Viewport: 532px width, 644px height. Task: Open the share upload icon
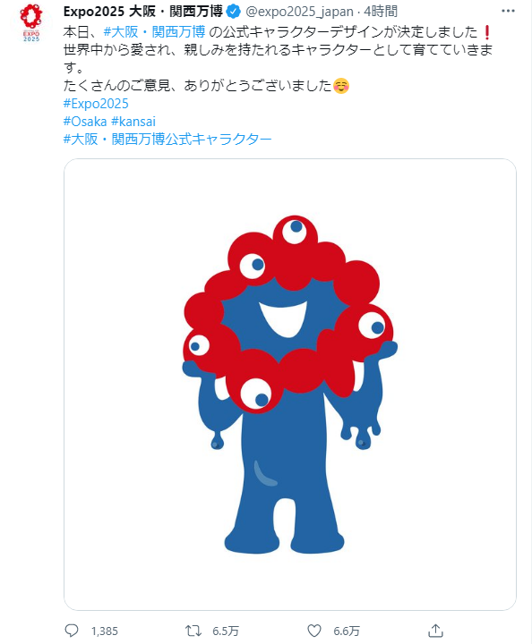coord(435,631)
